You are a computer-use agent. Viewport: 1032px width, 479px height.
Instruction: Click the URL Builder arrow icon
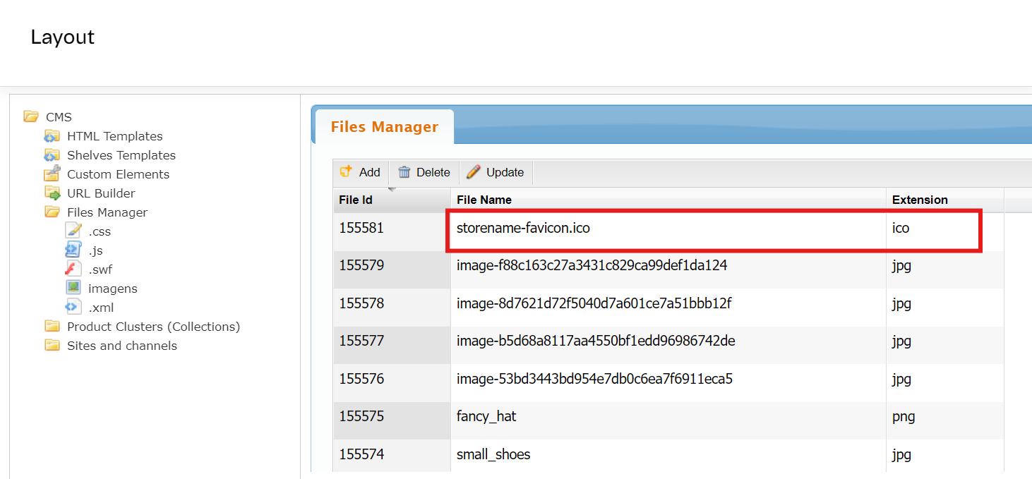pos(52,193)
